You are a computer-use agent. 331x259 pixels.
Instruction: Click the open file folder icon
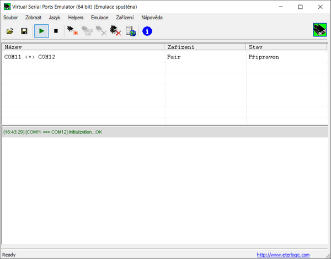pyautogui.click(x=10, y=31)
